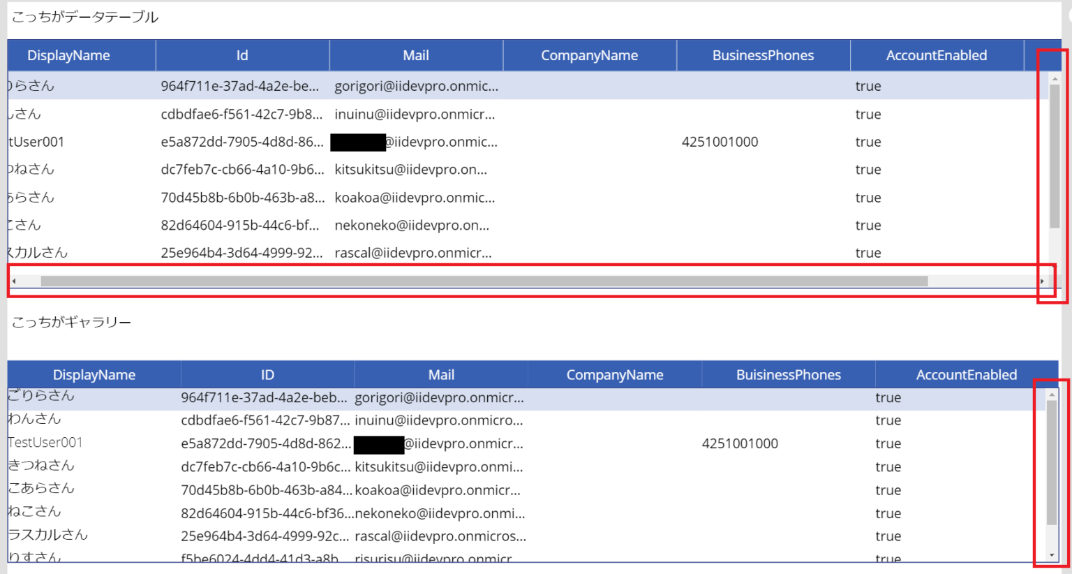The image size is (1072, 574).
Task: Click the data table Id column header
Action: pyautogui.click(x=242, y=55)
